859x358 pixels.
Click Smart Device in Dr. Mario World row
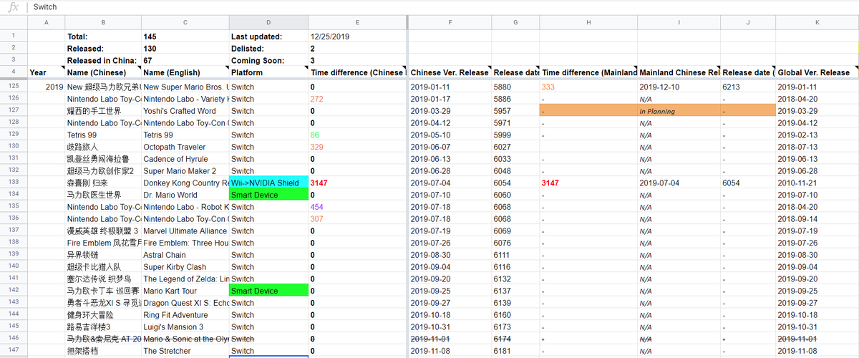coord(268,195)
